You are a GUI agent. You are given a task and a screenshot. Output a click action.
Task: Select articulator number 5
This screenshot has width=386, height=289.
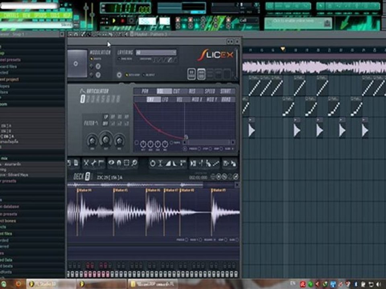(x=103, y=99)
